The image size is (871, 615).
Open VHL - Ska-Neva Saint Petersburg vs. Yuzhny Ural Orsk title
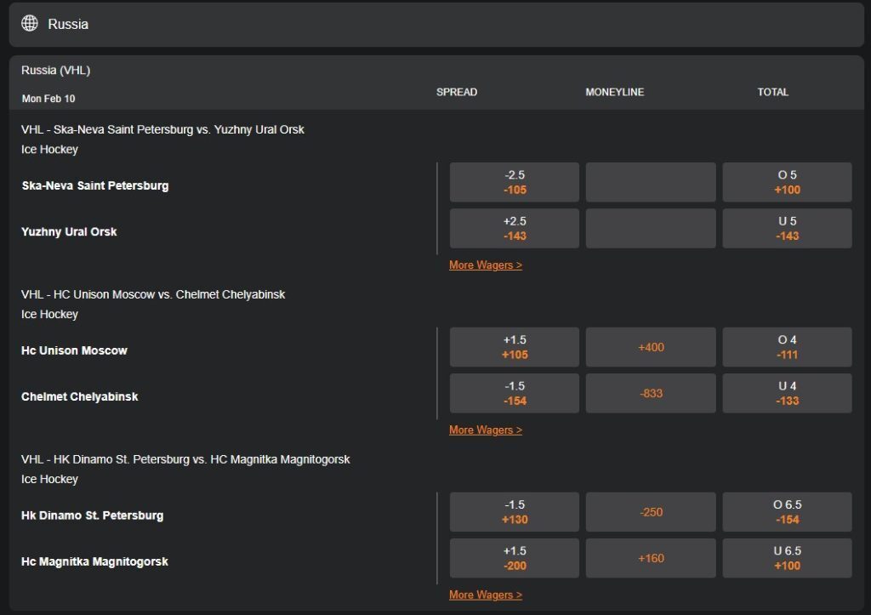pos(162,130)
